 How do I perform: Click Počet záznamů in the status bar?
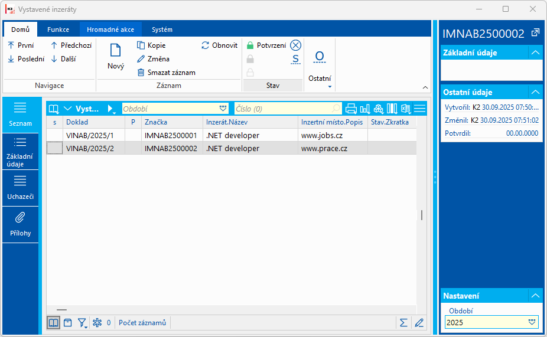pyautogui.click(x=142, y=323)
